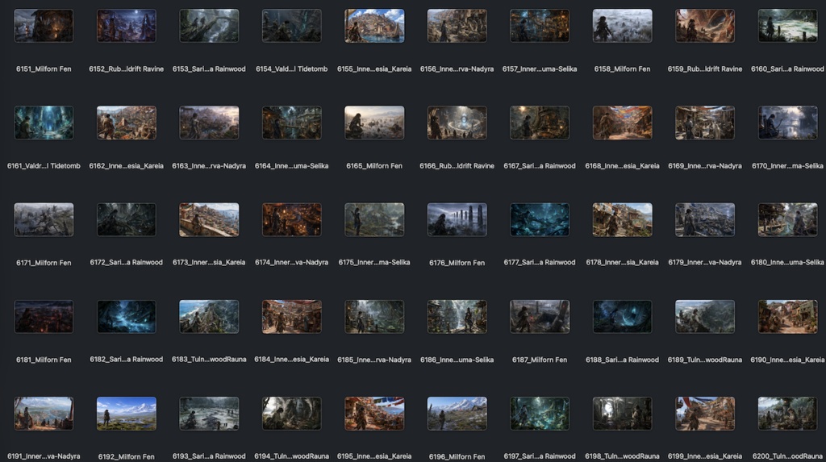Click the label 6198_Tuln...woodRauna

click(622, 456)
